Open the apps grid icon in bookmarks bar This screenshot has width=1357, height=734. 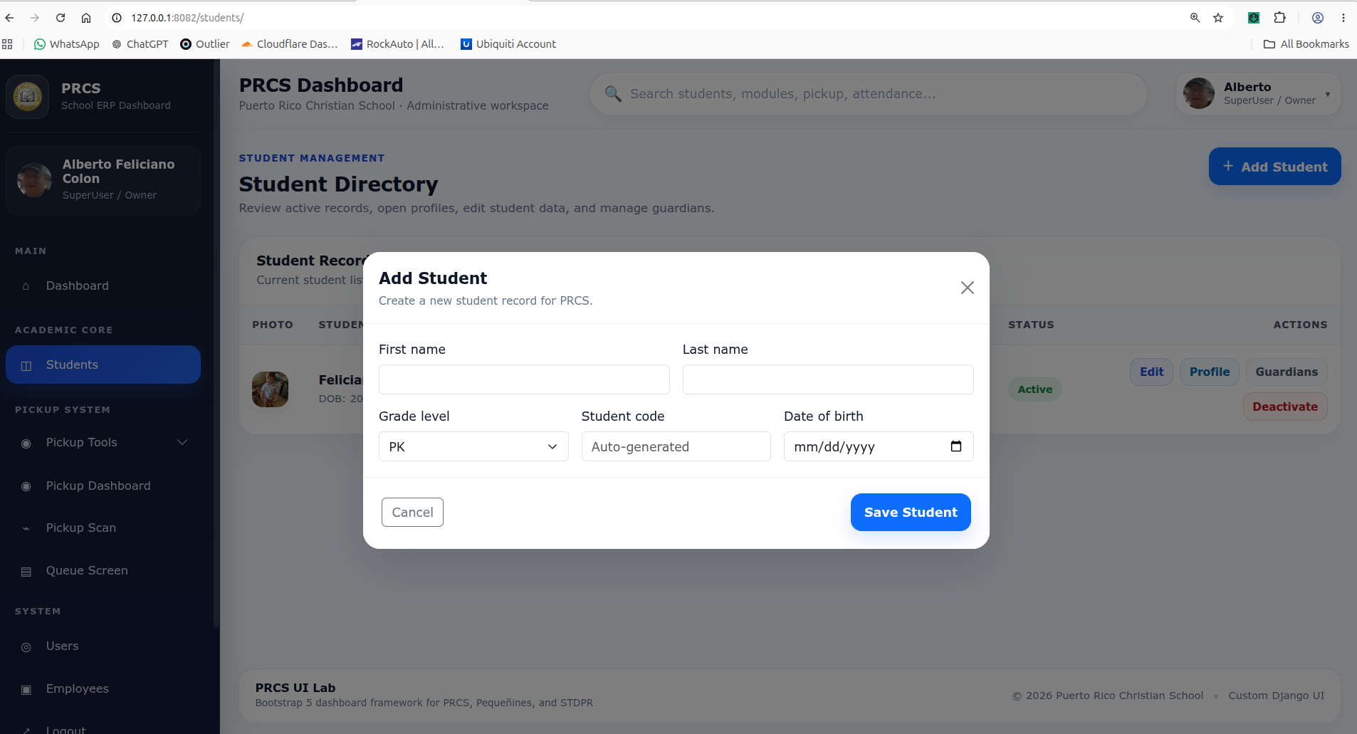tap(8, 44)
